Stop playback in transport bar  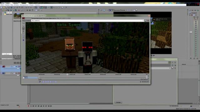(41, 106)
